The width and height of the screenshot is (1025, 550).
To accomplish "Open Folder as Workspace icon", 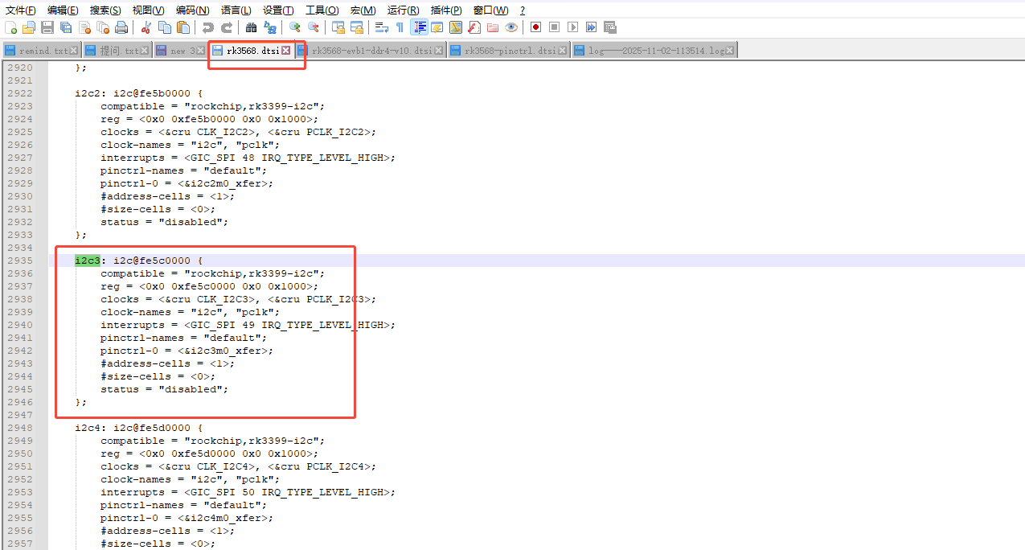I will [x=493, y=27].
